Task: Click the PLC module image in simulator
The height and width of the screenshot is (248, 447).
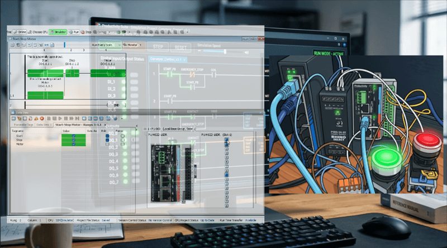Action: [174, 173]
